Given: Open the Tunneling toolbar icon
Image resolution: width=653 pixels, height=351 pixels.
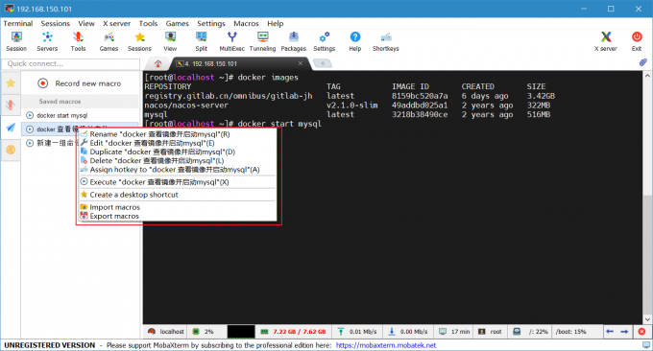Looking at the screenshot, I should [262, 41].
